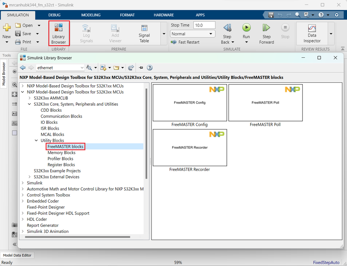347x266 pixels.
Task: Switch to the DEBUG tab
Action: pyautogui.click(x=55, y=15)
